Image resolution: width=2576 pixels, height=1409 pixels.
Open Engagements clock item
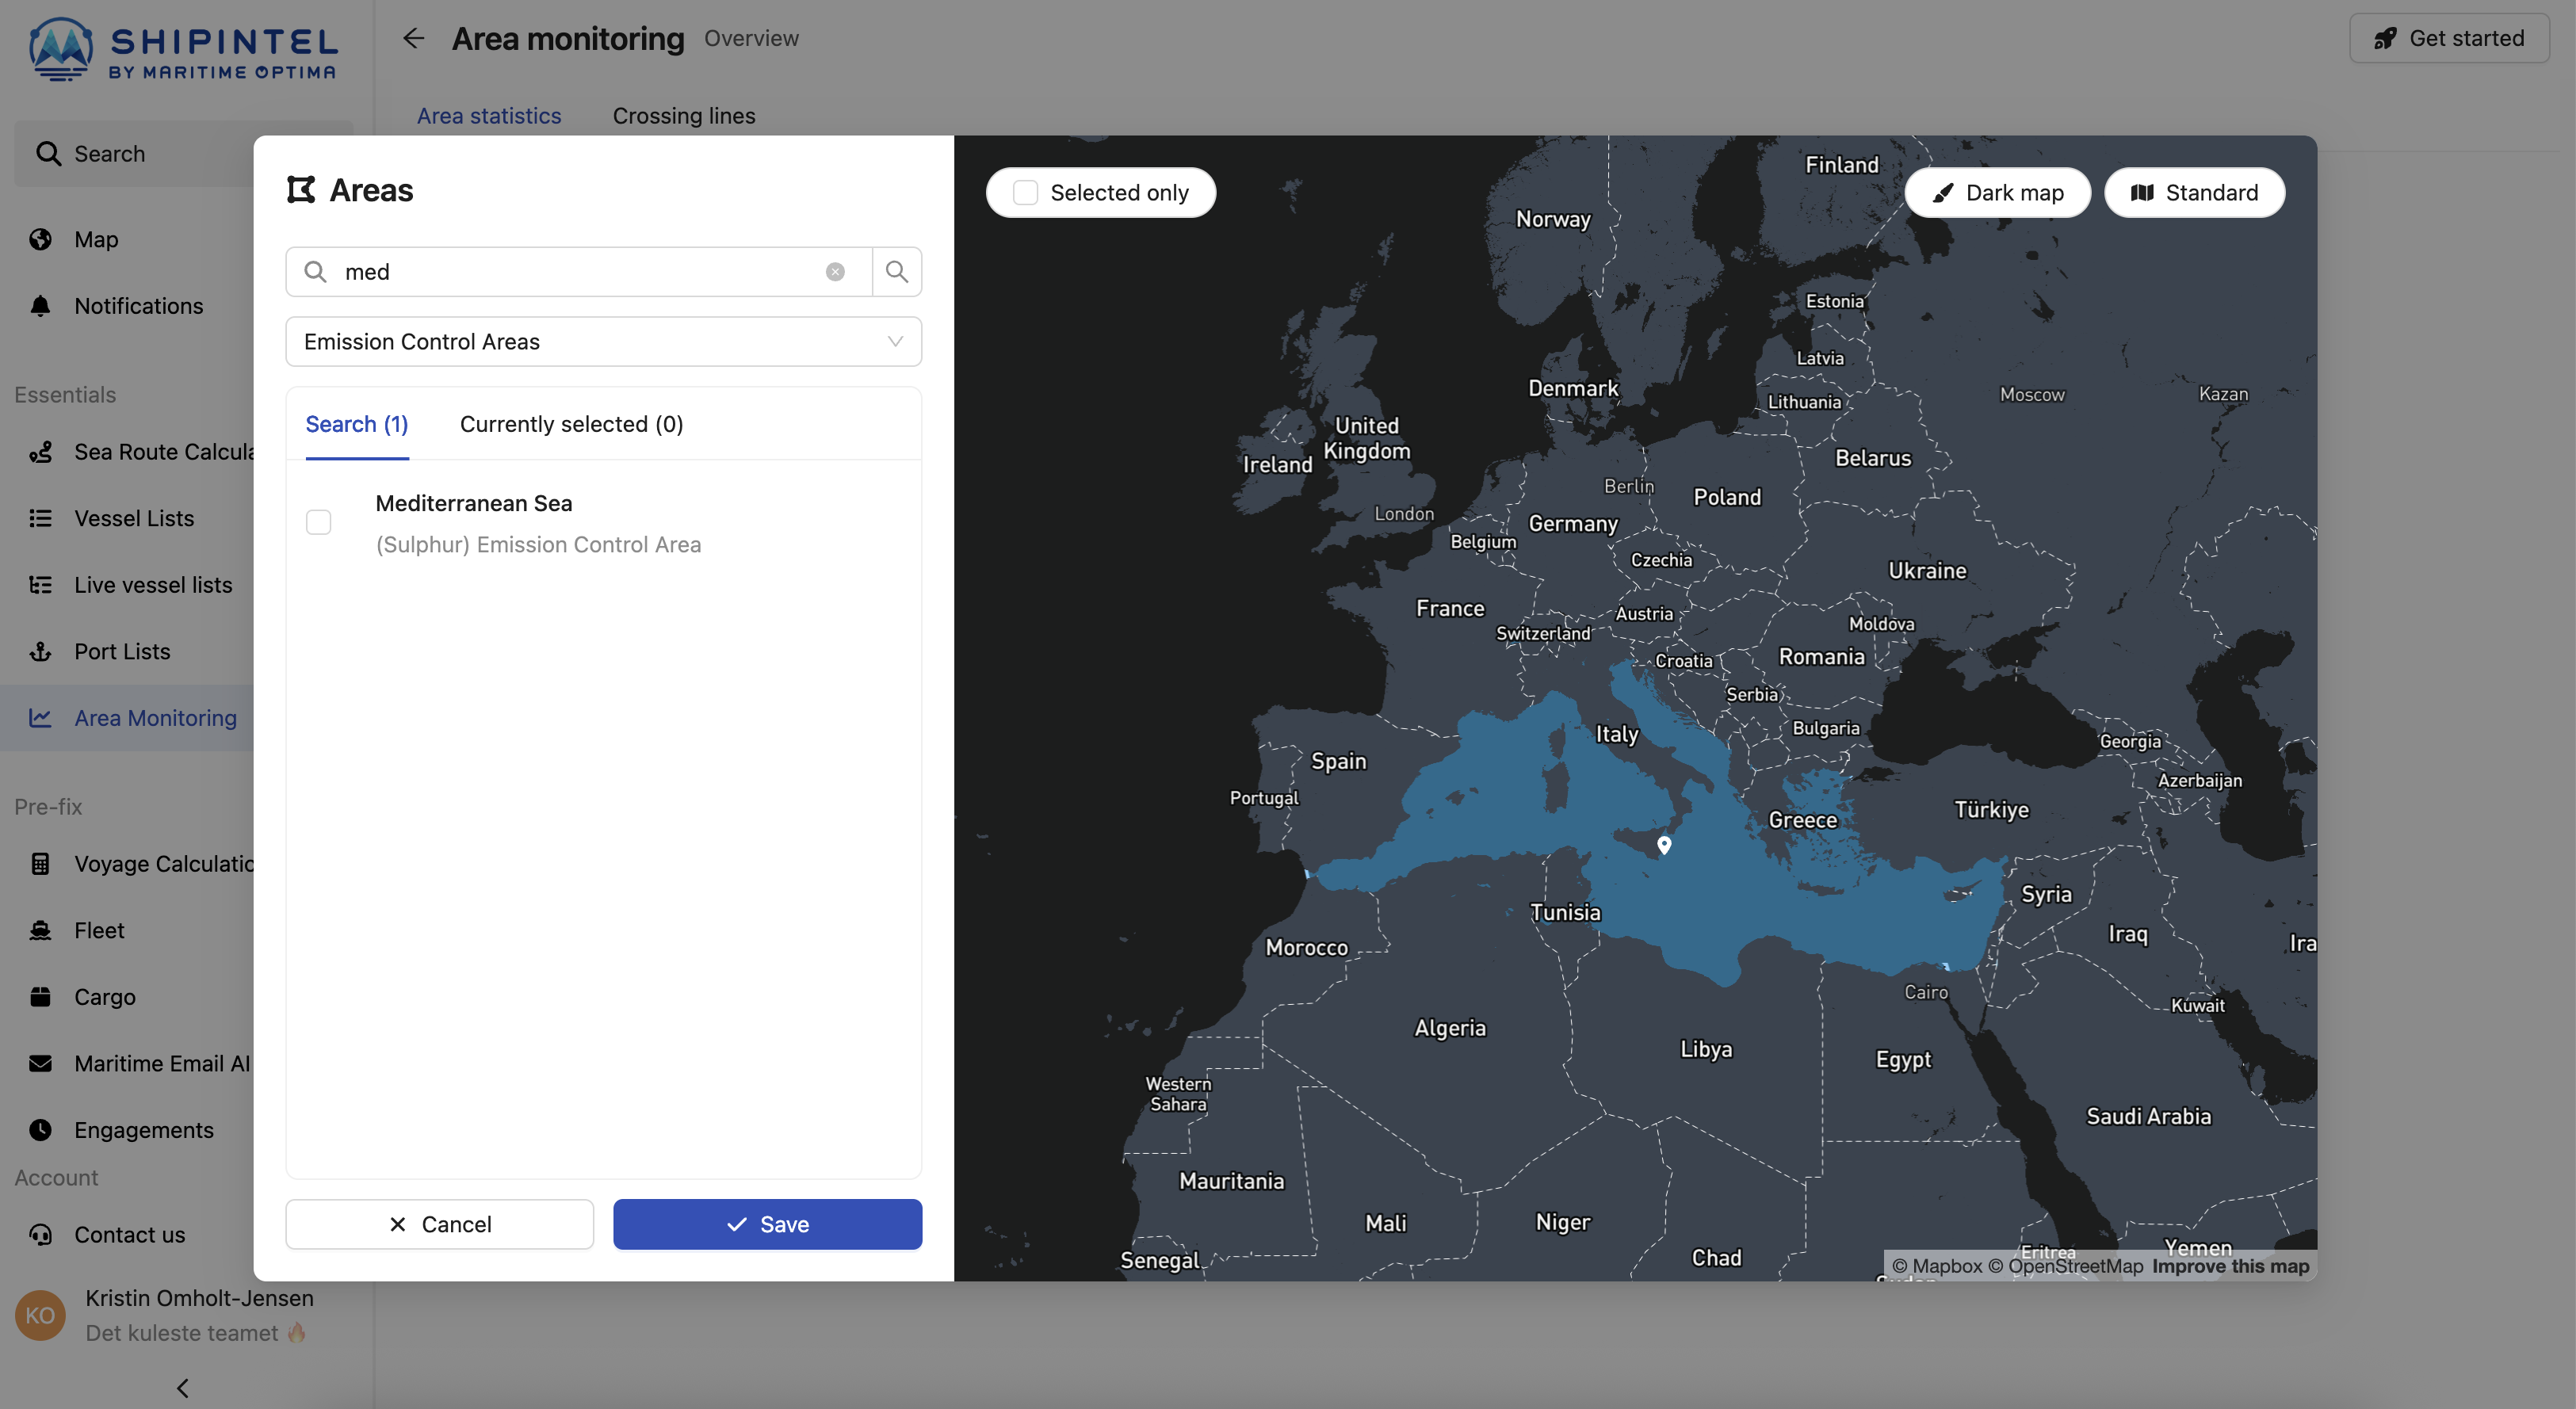[x=143, y=1129]
